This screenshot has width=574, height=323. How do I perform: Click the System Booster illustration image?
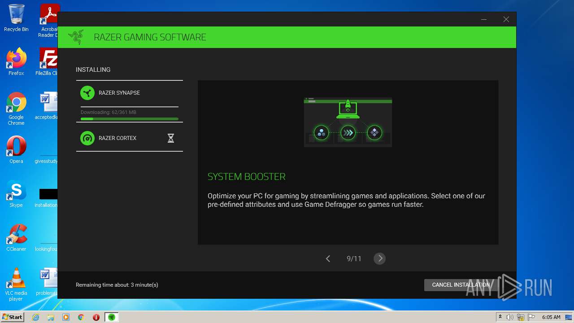point(348,122)
